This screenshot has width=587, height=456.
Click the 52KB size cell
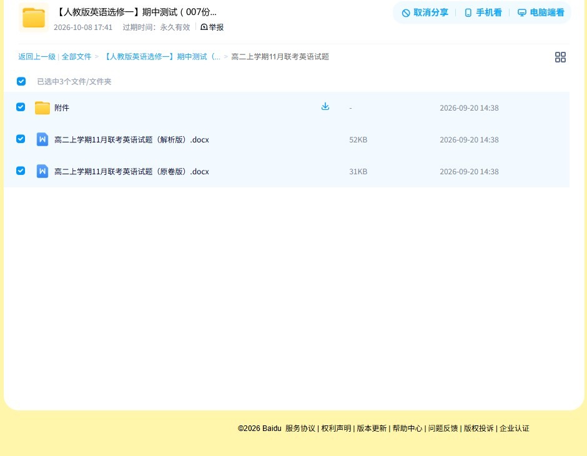pyautogui.click(x=358, y=140)
